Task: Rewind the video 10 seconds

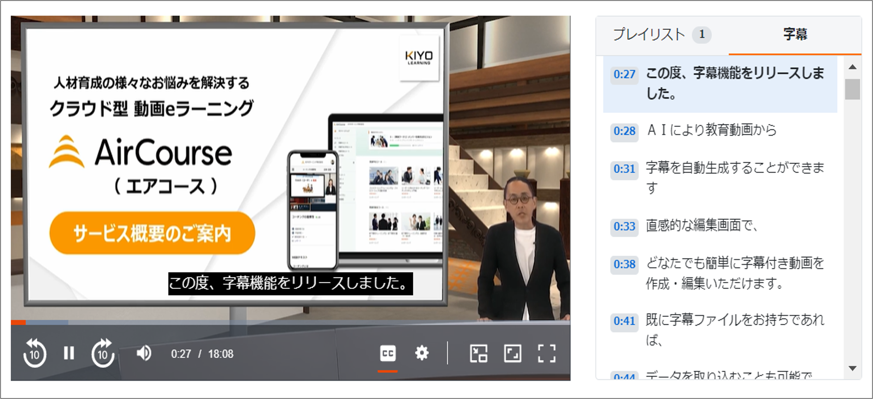Action: click(34, 353)
